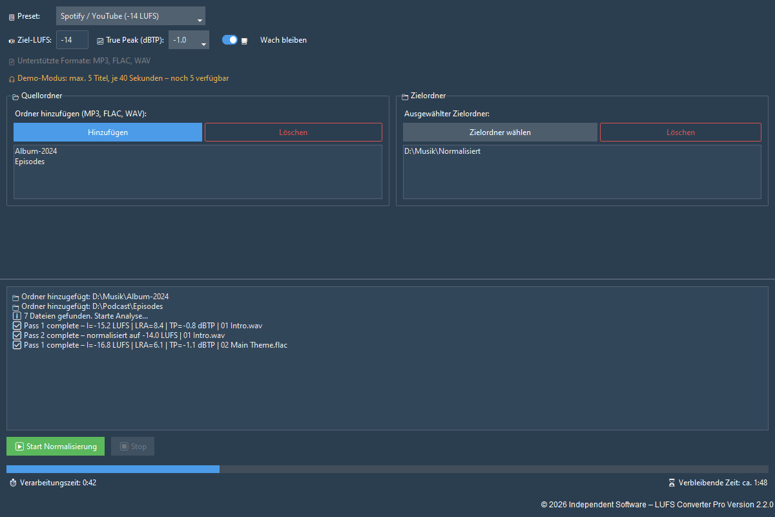Click the chart icon before True Peak

pos(100,41)
